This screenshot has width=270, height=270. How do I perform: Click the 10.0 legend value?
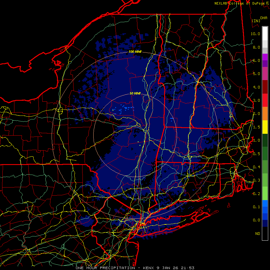[255, 34]
